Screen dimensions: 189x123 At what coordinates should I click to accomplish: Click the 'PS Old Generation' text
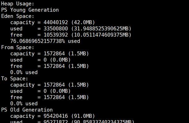click(27, 110)
